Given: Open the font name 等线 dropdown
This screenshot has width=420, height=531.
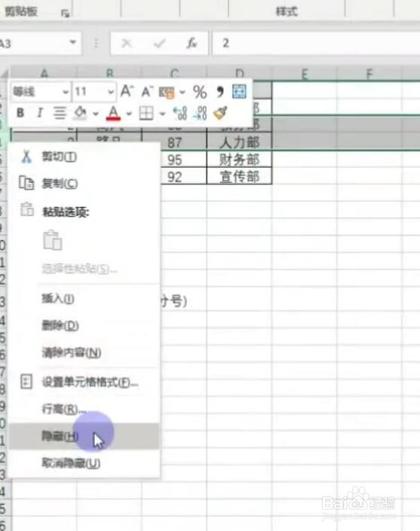Looking at the screenshot, I should point(65,92).
